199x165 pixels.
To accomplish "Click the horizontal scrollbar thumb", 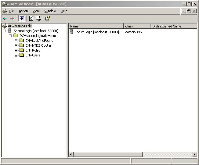I will click(x=108, y=154).
